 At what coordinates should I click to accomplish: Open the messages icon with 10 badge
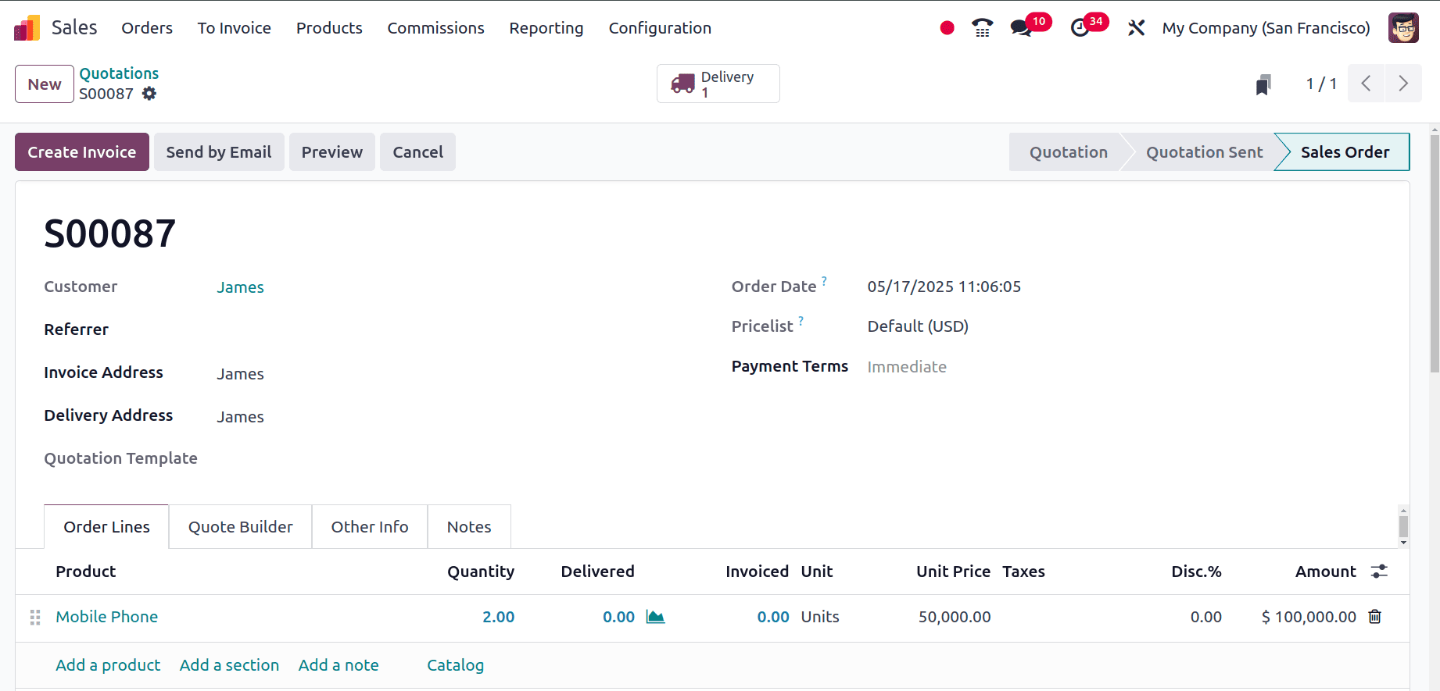1021,28
